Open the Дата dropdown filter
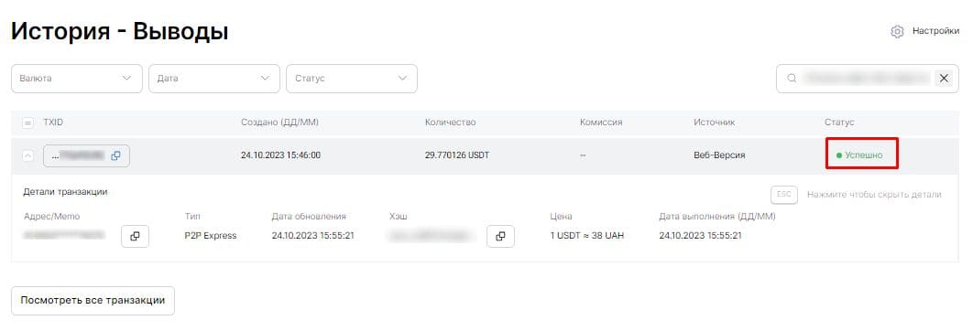 click(x=214, y=79)
